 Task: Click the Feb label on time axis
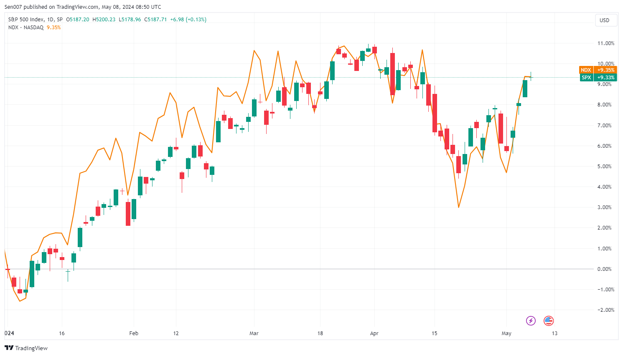coord(134,333)
